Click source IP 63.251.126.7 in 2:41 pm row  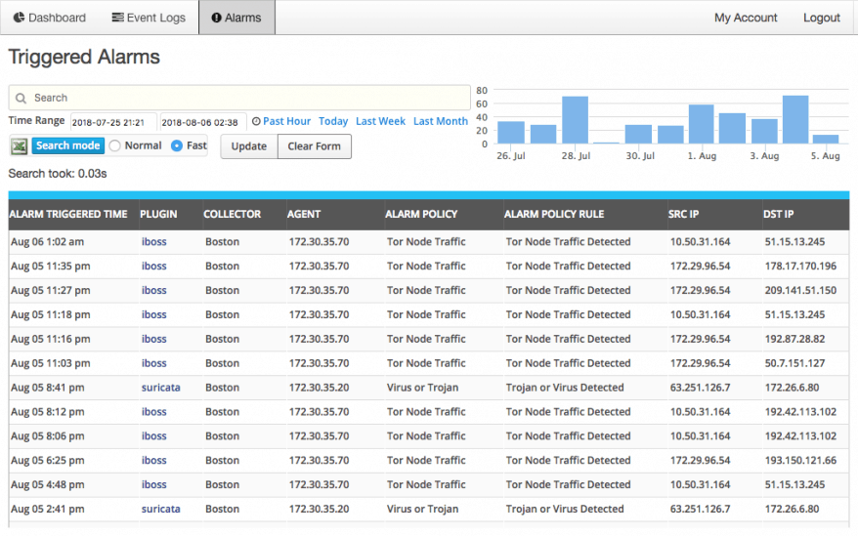point(700,510)
